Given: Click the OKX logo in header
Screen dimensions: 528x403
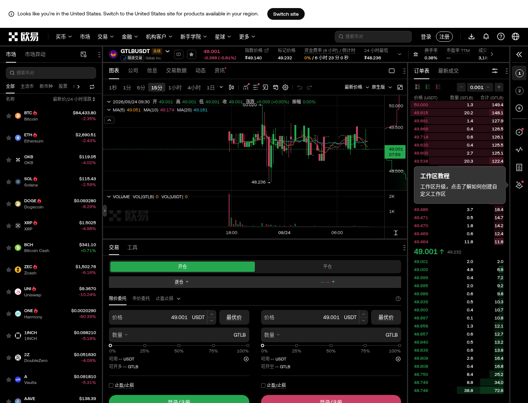Looking at the screenshot, I should [x=23, y=37].
